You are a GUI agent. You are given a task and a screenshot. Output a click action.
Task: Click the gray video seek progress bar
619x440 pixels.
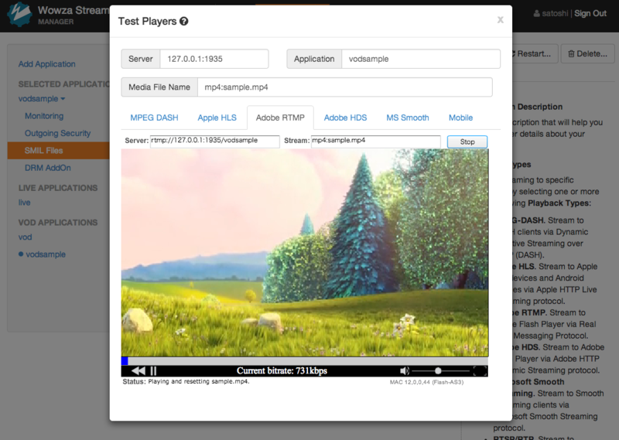304,360
